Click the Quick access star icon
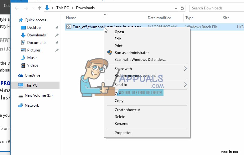 point(21,20)
